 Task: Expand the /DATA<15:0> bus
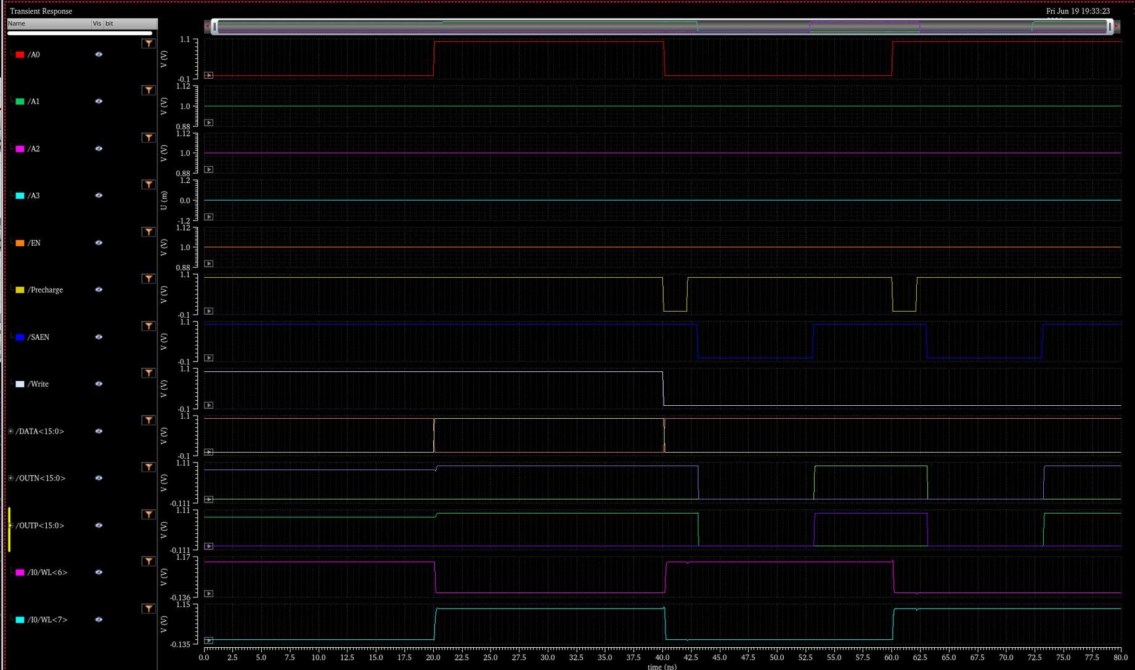click(x=10, y=432)
